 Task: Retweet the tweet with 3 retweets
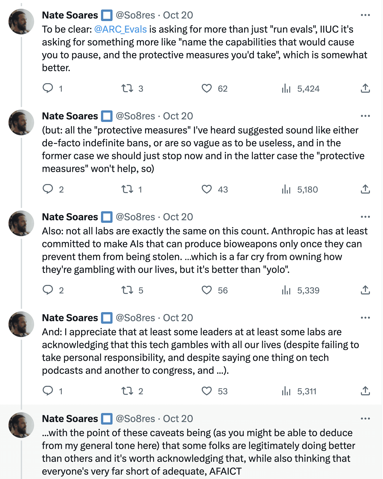click(x=127, y=88)
